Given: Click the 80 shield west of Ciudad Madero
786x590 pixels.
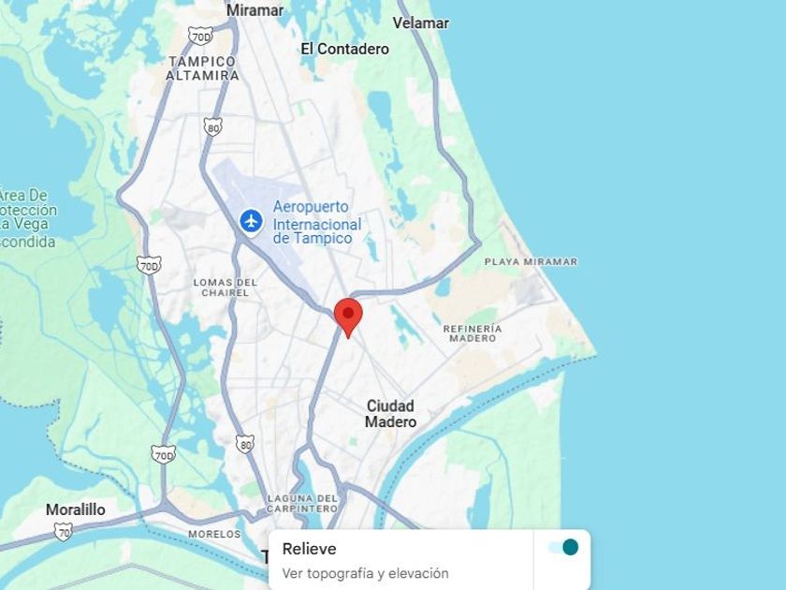Looking at the screenshot, I should tap(245, 444).
